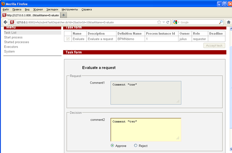Click the Evaluate name cell
The width and height of the screenshot is (232, 153).
pos(78,39)
